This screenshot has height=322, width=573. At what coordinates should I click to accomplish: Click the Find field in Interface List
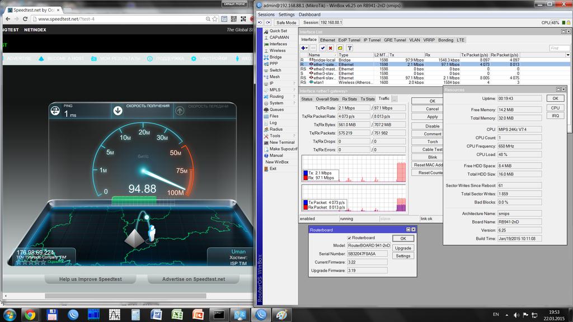[x=559, y=48]
